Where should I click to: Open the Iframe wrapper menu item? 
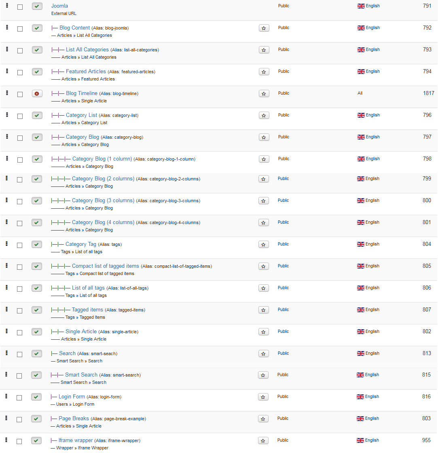[76, 440]
